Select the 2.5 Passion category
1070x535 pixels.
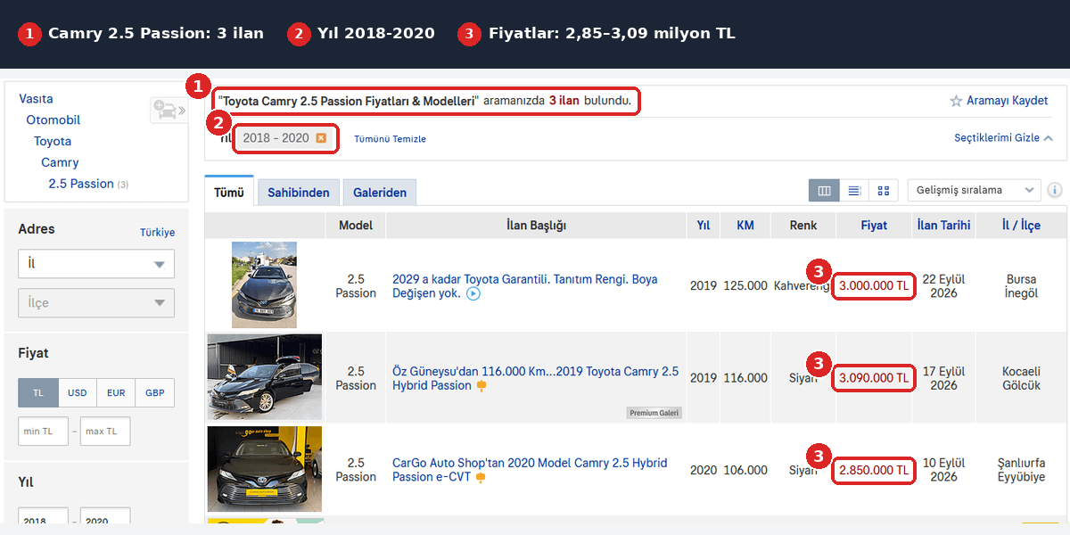coord(81,184)
